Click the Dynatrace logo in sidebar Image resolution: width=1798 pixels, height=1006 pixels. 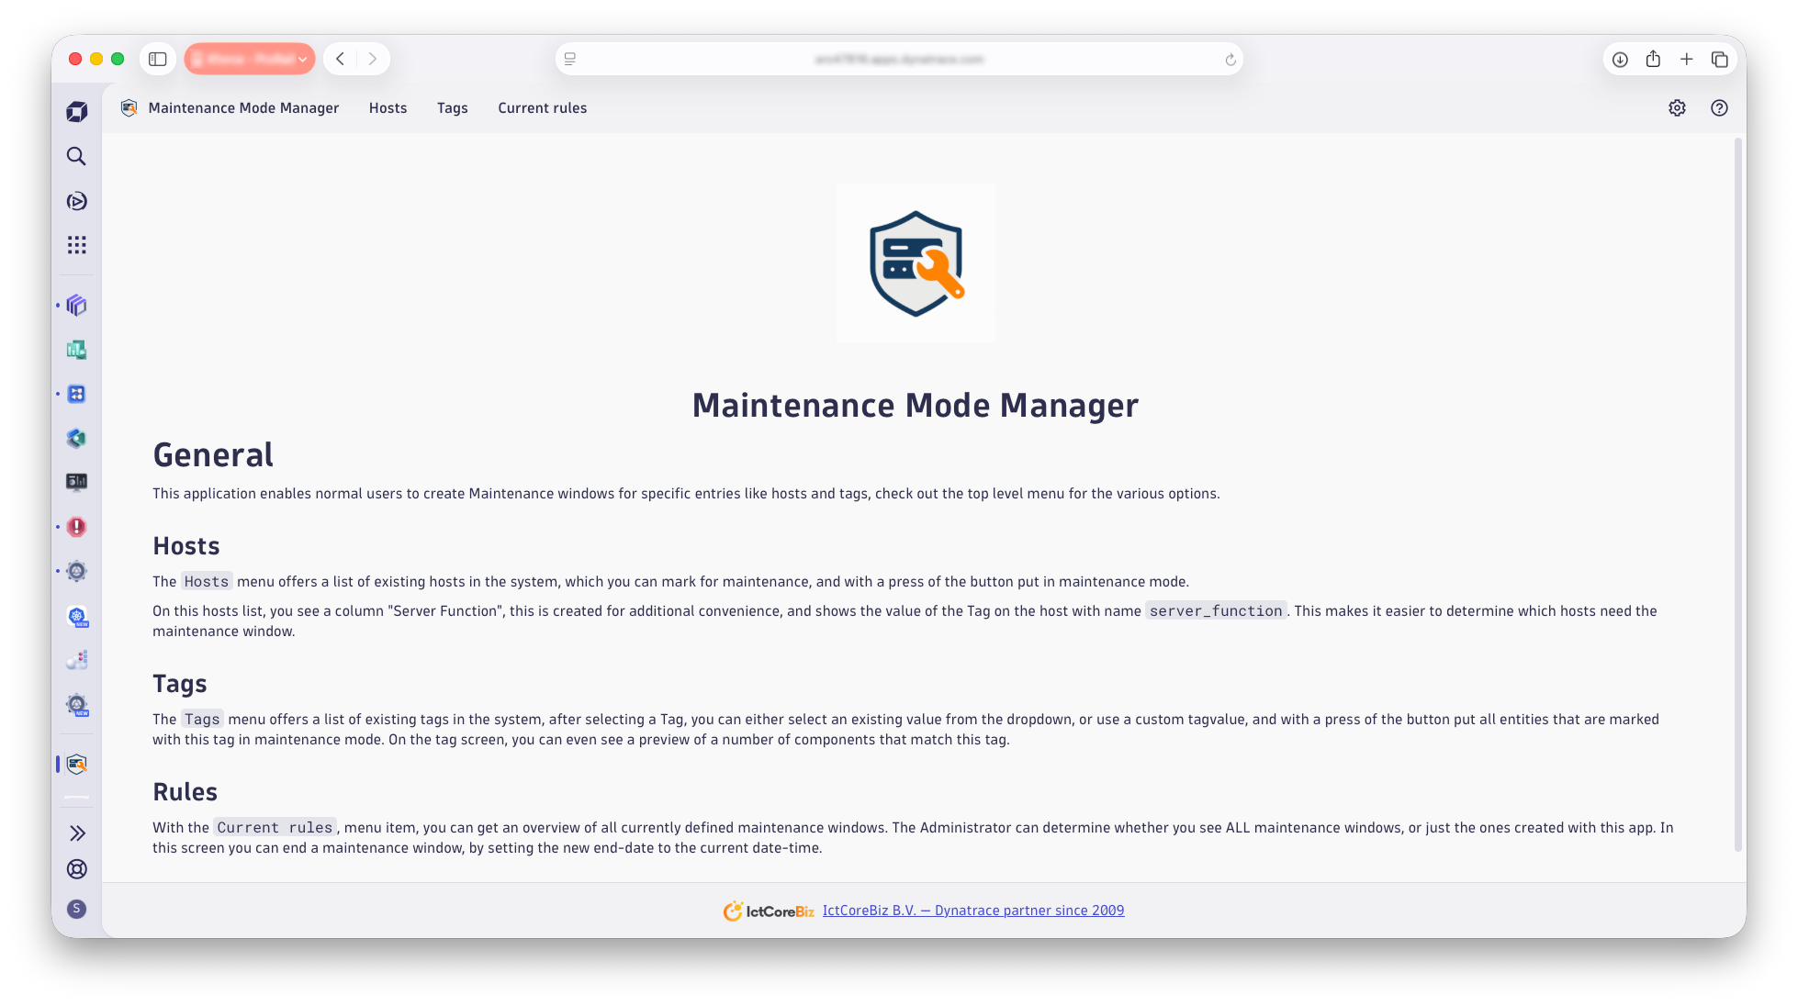click(x=76, y=112)
